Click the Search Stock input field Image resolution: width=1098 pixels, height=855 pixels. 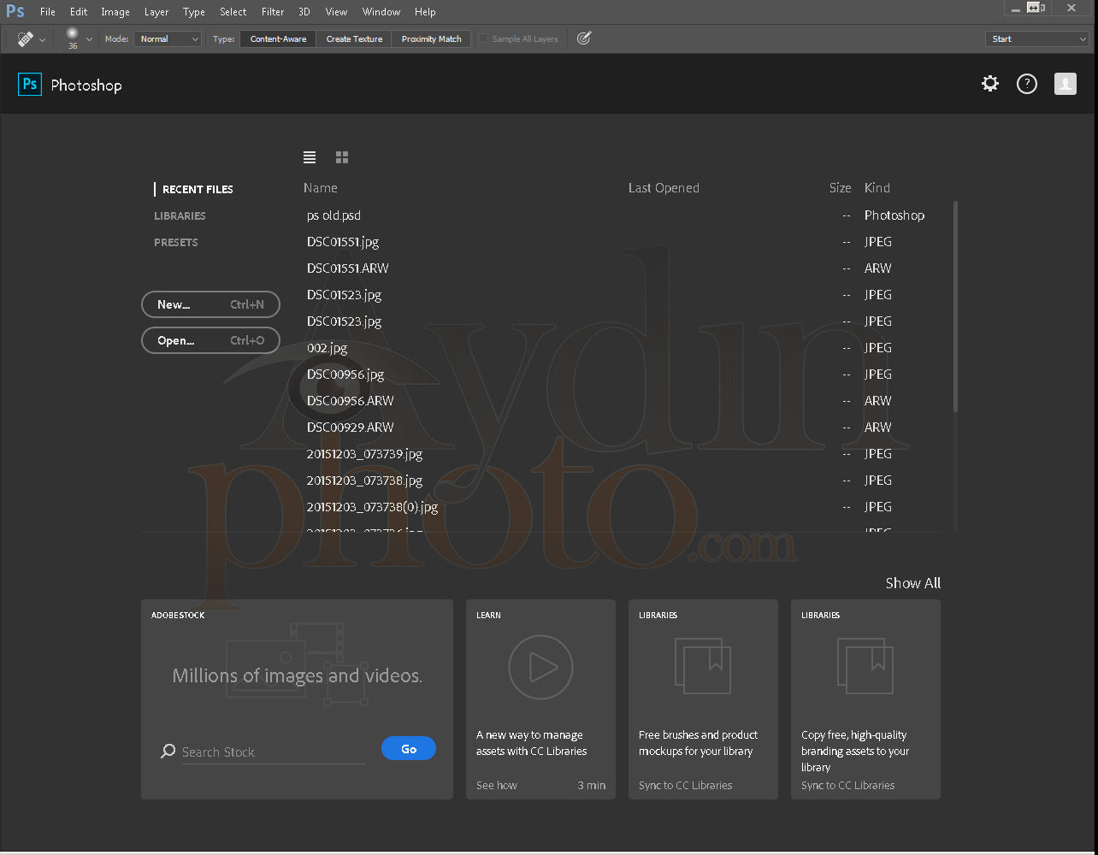[x=274, y=752]
